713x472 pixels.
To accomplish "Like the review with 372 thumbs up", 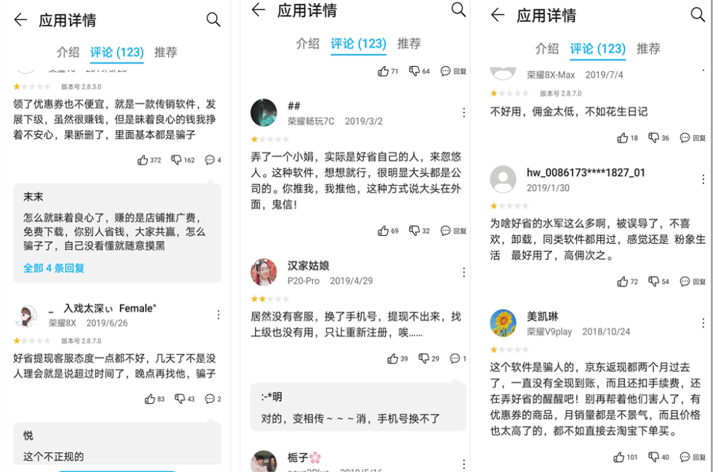I will click(143, 160).
